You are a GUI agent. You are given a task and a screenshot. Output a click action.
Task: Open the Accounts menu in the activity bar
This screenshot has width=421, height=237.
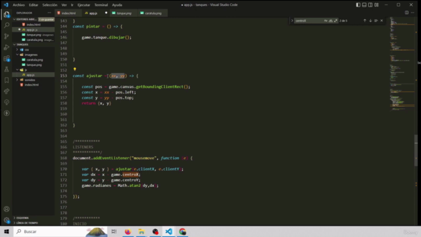(x=7, y=209)
